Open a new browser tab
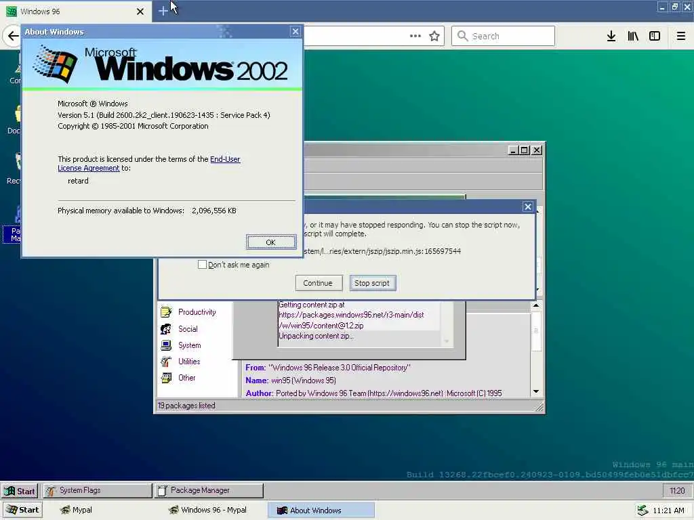This screenshot has height=520, width=694. coord(163,11)
